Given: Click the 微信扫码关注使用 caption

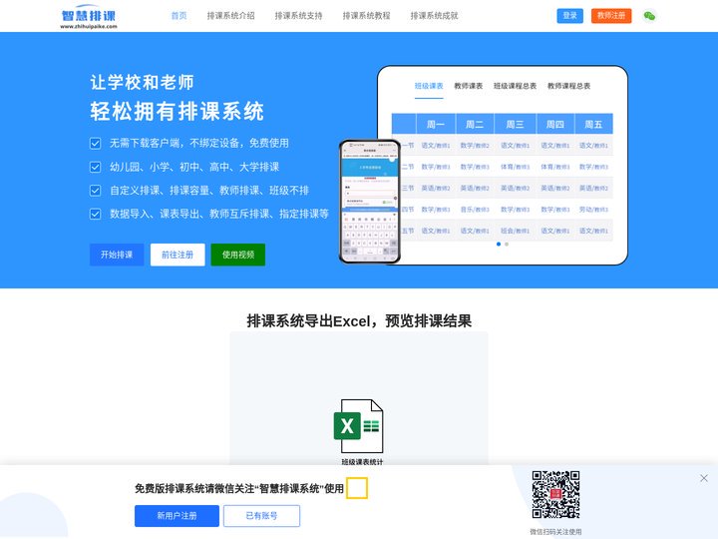Looking at the screenshot, I should click(x=555, y=532).
